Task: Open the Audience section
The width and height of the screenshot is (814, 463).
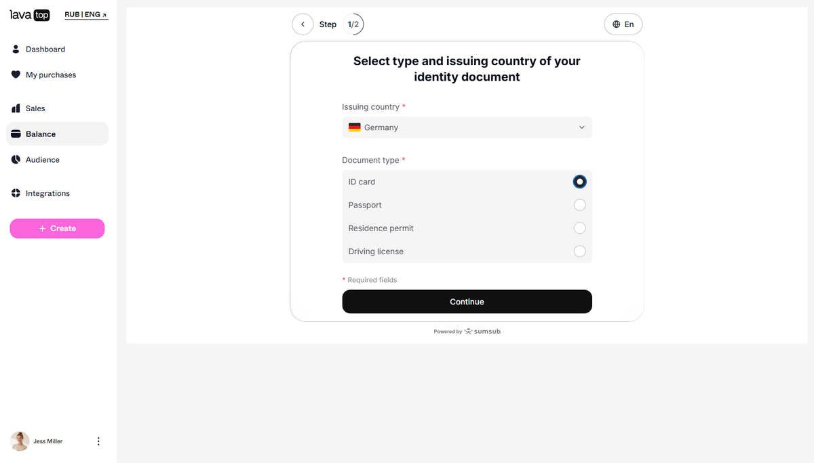Action: tap(57, 160)
